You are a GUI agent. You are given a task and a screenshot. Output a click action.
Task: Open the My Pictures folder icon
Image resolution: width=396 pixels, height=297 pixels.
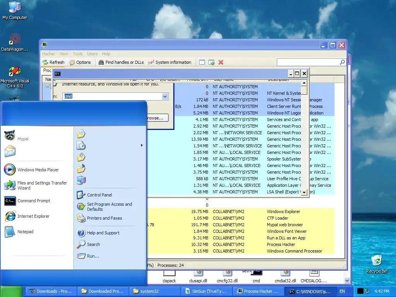coord(81,157)
